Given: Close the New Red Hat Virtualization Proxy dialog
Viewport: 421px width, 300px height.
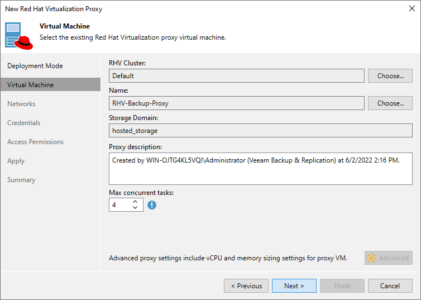Looking at the screenshot, I should tap(409, 9).
